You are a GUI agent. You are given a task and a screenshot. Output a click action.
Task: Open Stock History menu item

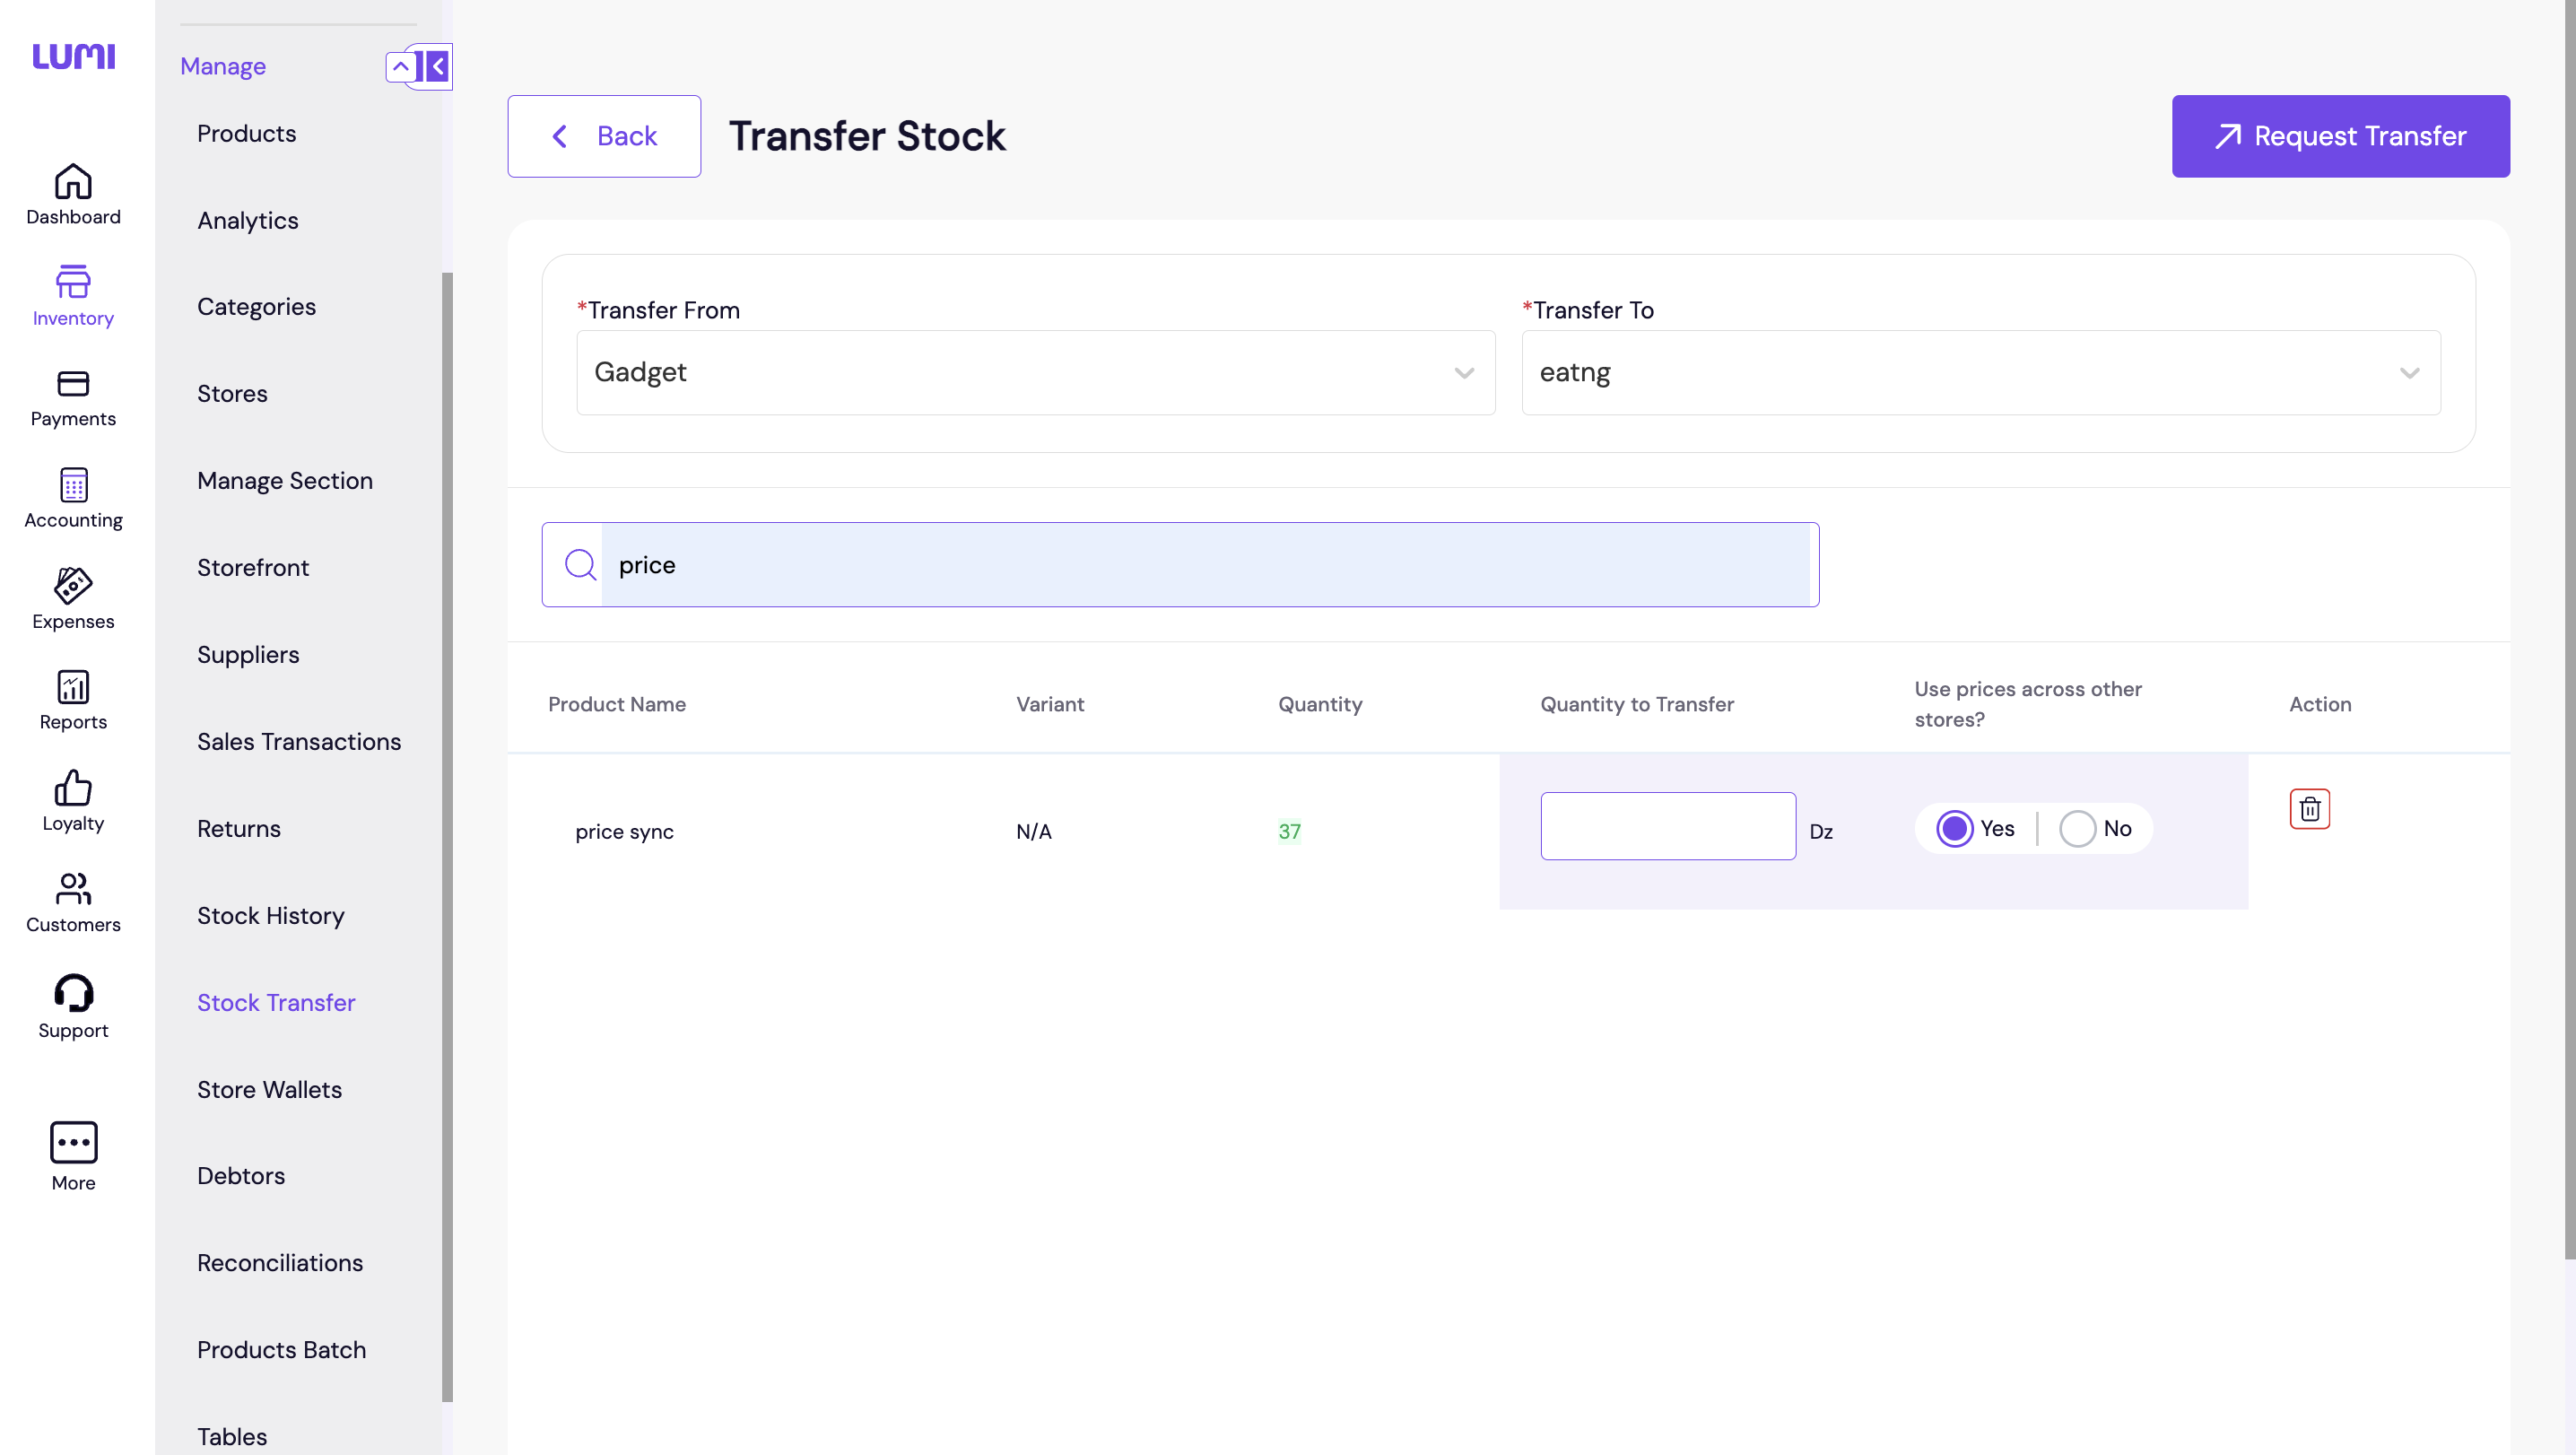270,916
